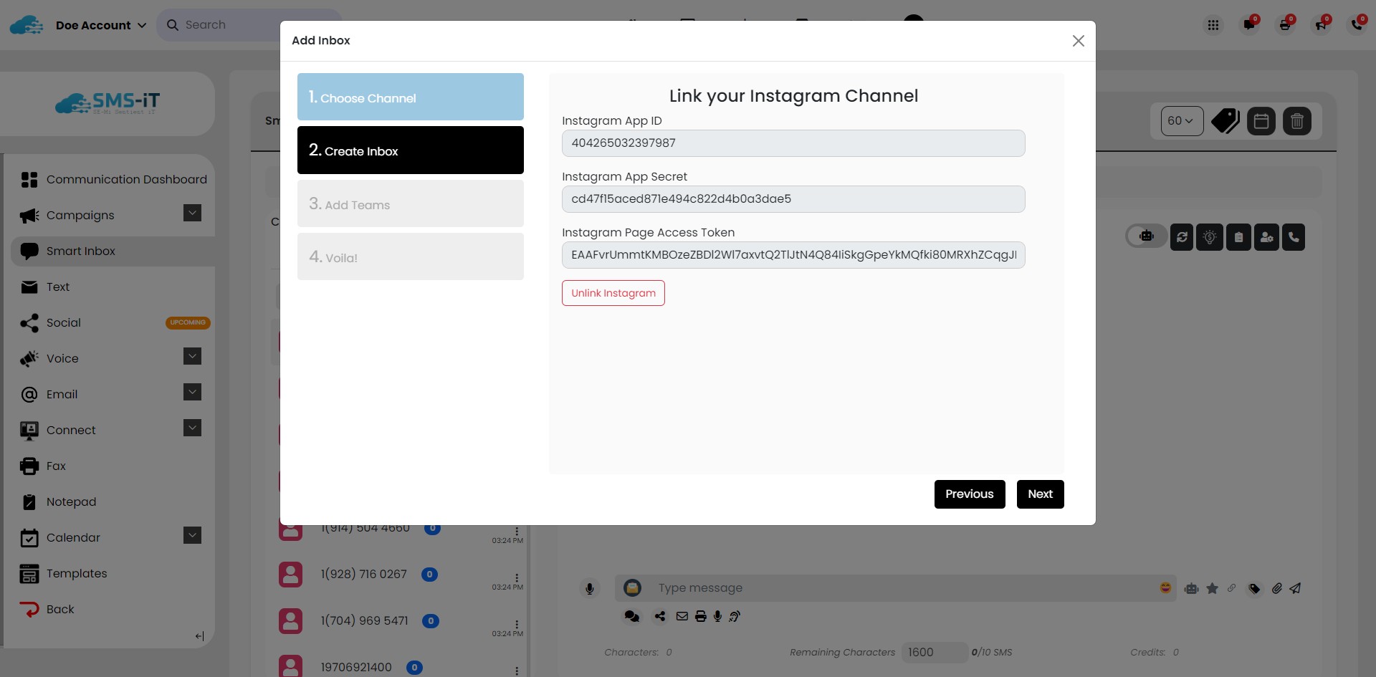Open the 60 per-page dropdown
The height and width of the screenshot is (677, 1376).
click(x=1182, y=121)
